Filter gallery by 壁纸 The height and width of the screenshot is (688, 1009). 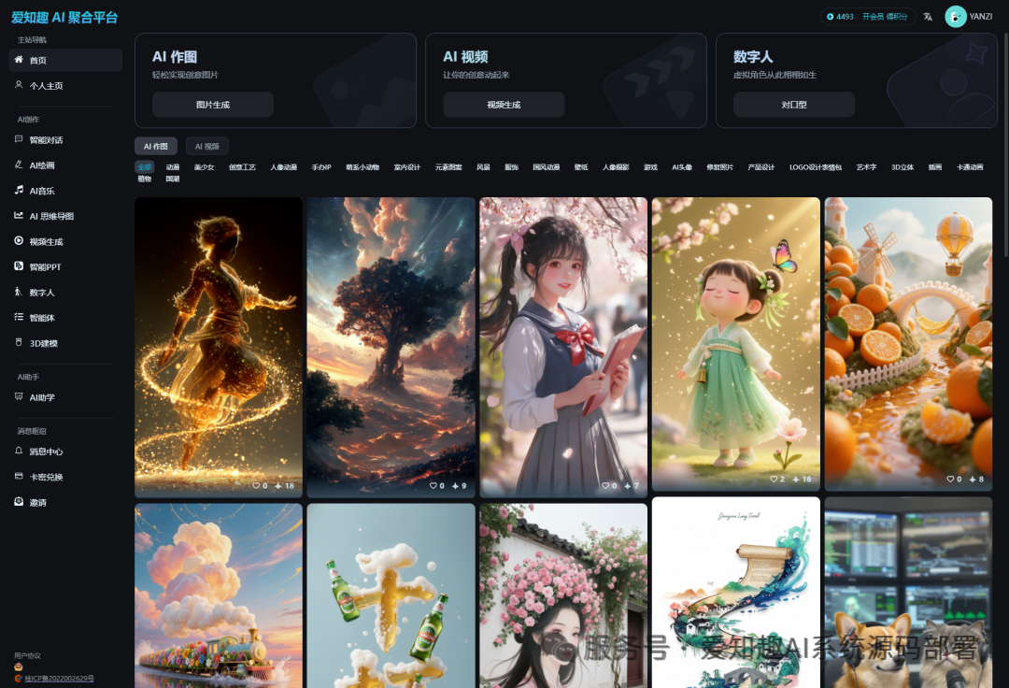pos(581,167)
